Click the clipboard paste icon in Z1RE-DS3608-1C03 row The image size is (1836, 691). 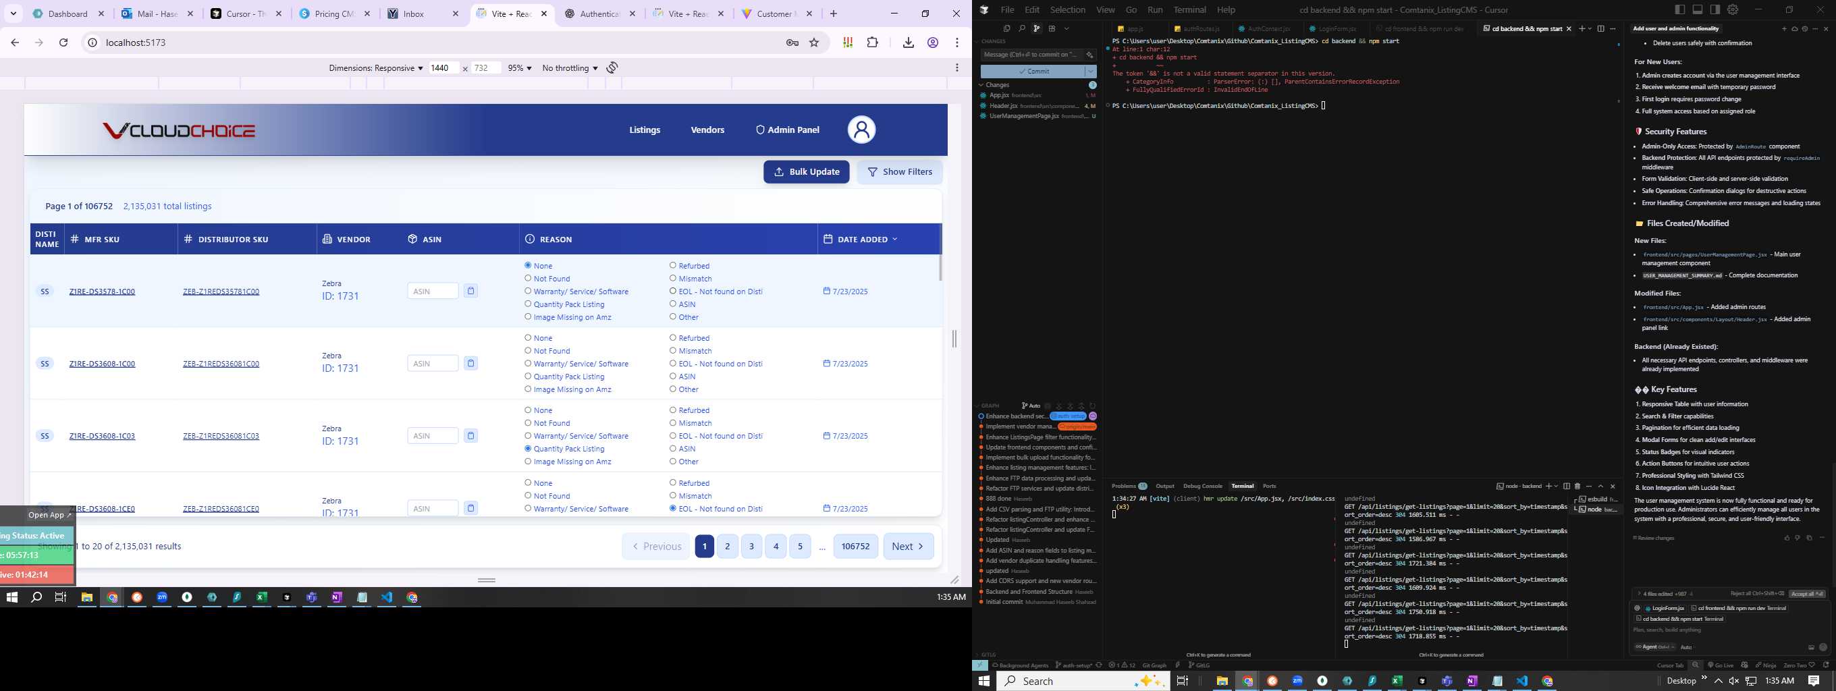coord(470,435)
